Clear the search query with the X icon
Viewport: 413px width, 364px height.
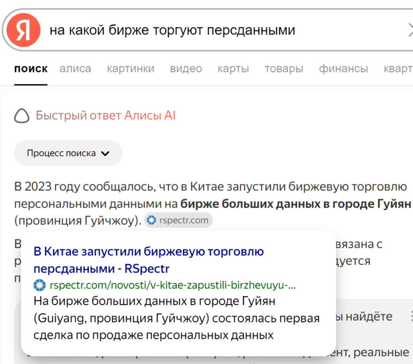click(410, 30)
